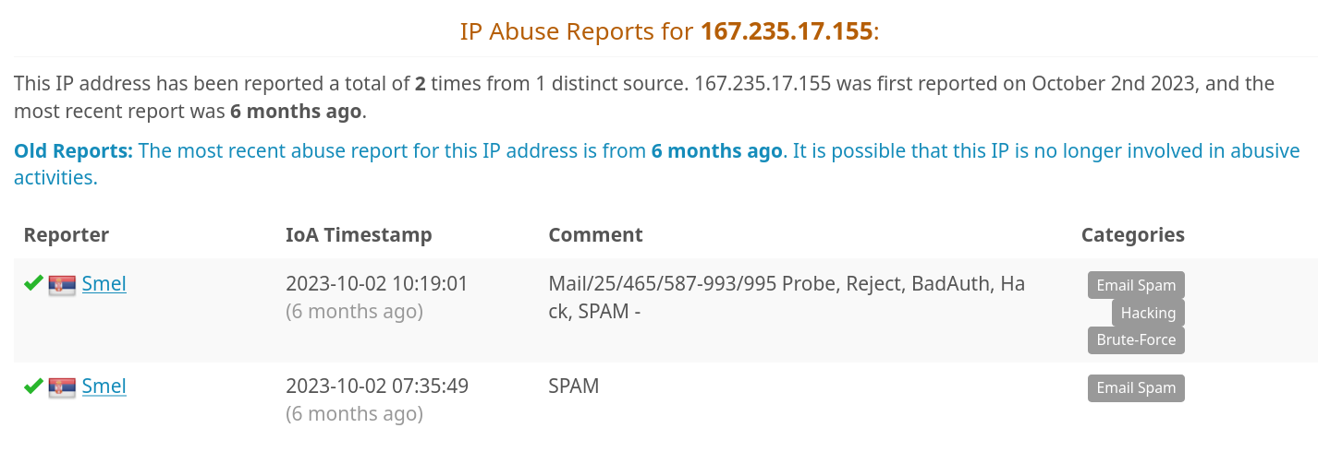Click the bold IP 167.235.17.155 in the heading
The height and width of the screenshot is (452, 1318).
pyautogui.click(x=787, y=31)
